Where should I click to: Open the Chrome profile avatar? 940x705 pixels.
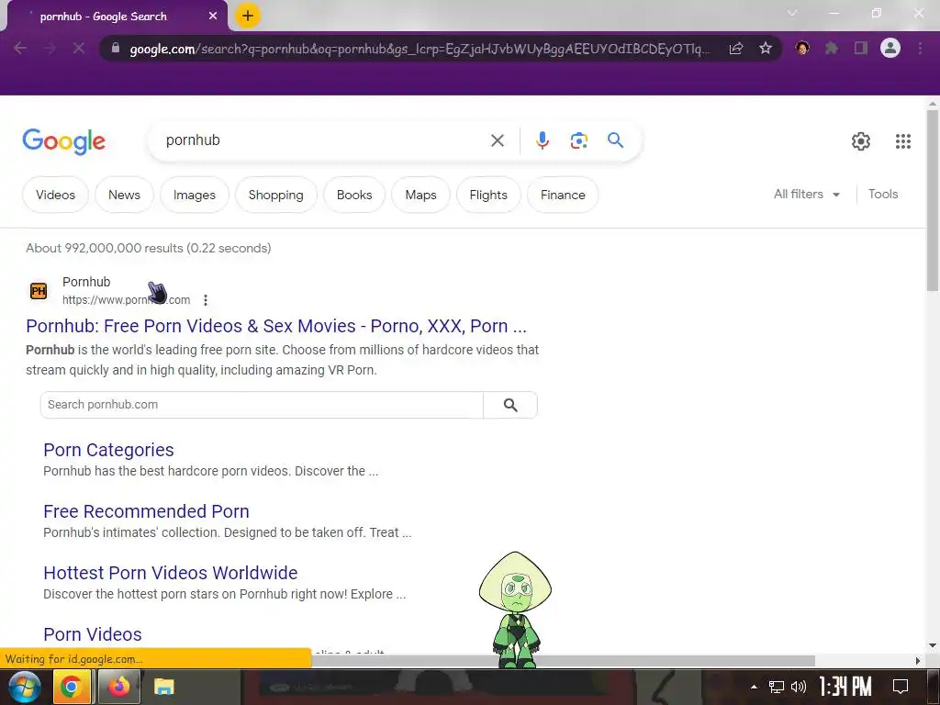[890, 48]
